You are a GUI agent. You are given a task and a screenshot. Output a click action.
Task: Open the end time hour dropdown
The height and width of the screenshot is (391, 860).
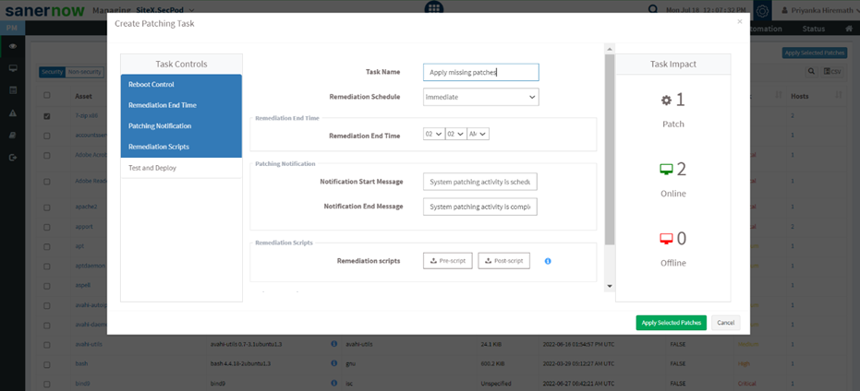coord(433,134)
